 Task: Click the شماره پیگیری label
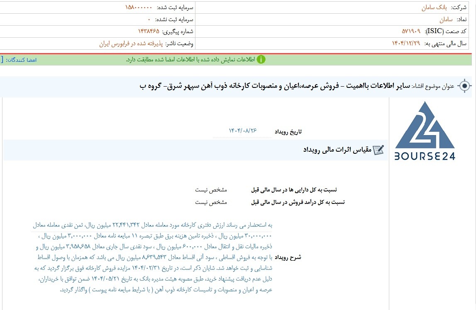(x=177, y=31)
